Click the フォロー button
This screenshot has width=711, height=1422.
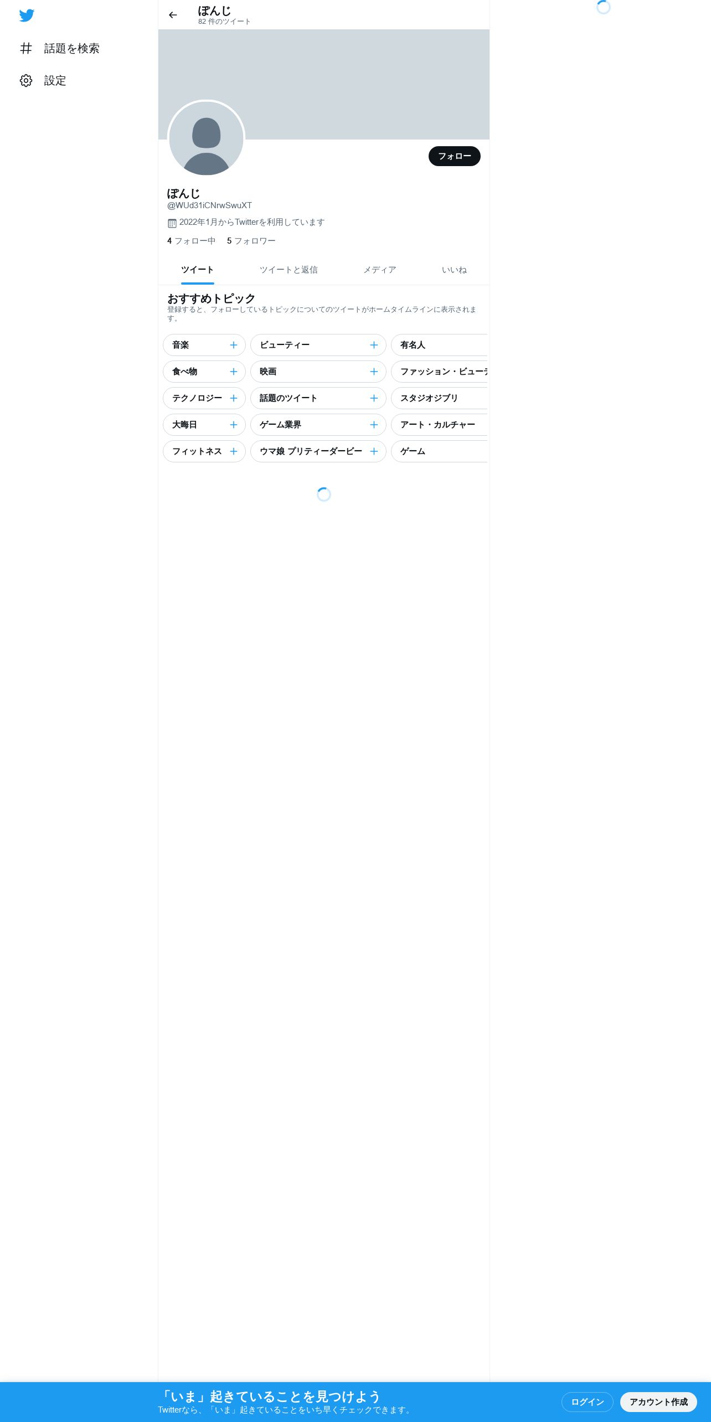tap(455, 156)
